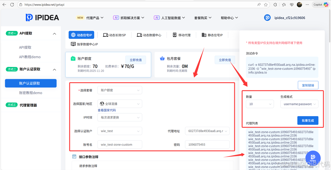Click the site lock icon in address bar
The height and width of the screenshot is (170, 331).
coord(21,5)
